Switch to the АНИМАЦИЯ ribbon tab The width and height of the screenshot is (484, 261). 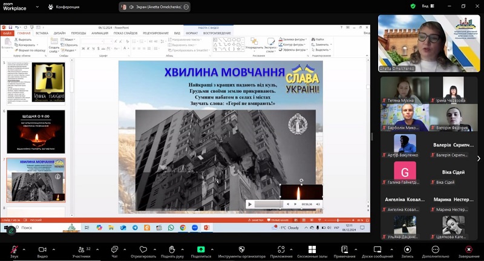click(100, 33)
